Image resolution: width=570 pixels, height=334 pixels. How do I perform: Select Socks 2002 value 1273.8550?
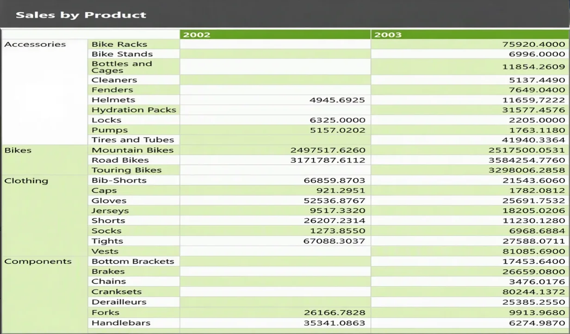(337, 231)
